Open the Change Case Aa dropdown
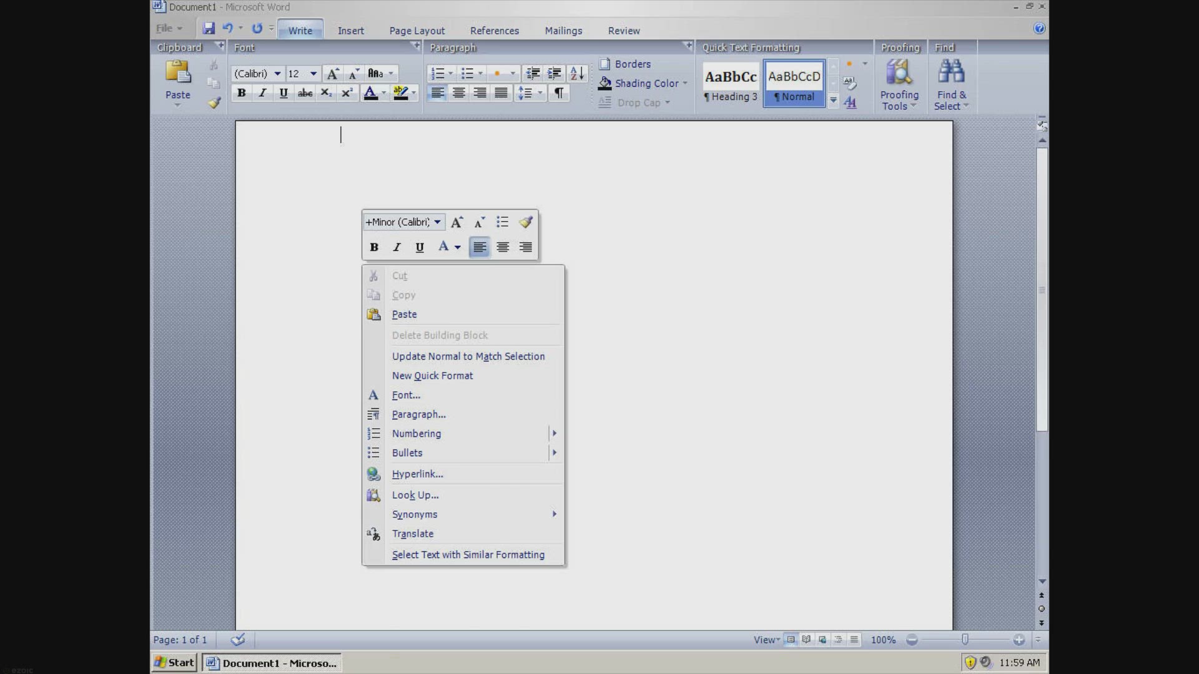 [x=381, y=74]
